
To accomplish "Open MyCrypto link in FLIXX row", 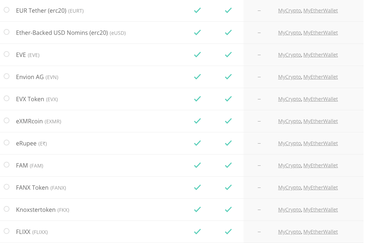I will click(289, 232).
